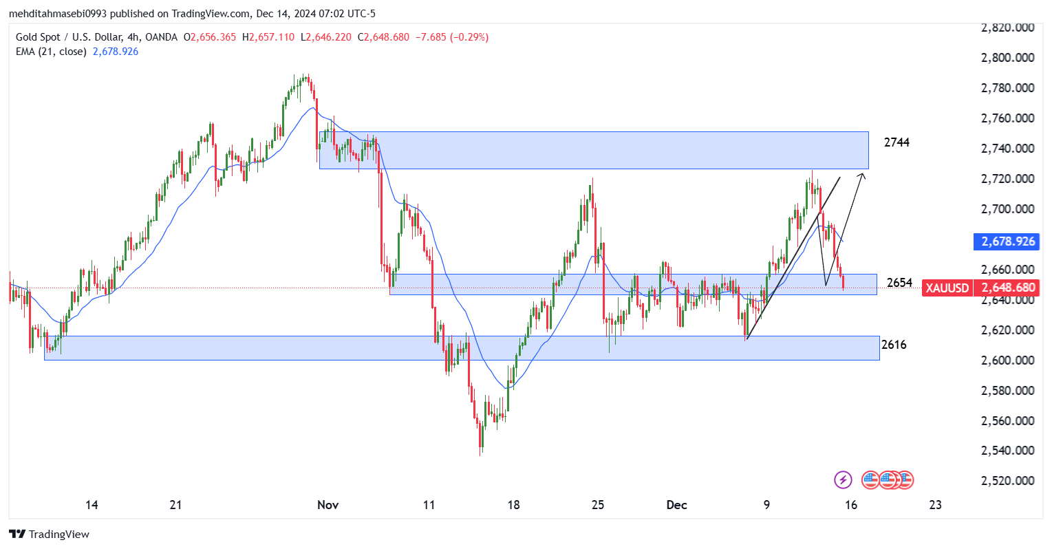Click the Nov label on time axis
This screenshot has height=549, width=1052.
[x=328, y=505]
